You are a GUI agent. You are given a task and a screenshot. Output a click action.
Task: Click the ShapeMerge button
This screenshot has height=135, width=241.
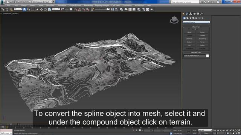point(203,39)
